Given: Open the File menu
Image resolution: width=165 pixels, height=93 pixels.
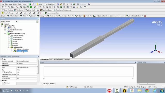Looking at the screenshot, I should (x=3, y=4).
